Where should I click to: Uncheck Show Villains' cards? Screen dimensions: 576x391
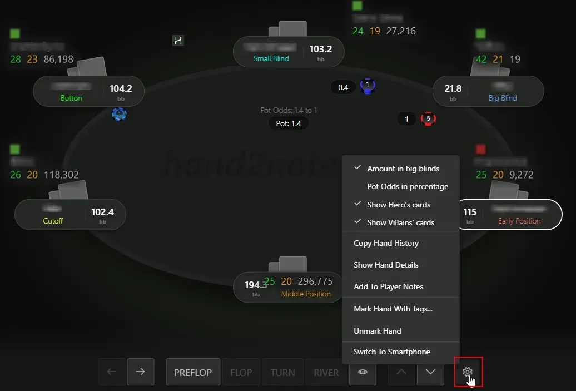pyautogui.click(x=401, y=222)
